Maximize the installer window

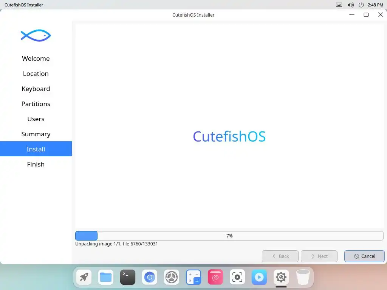[x=366, y=15]
